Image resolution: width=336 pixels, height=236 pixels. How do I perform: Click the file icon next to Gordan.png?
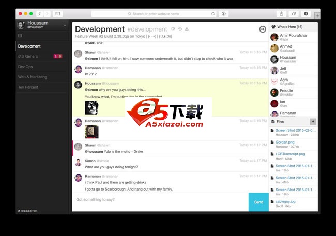[x=272, y=142]
